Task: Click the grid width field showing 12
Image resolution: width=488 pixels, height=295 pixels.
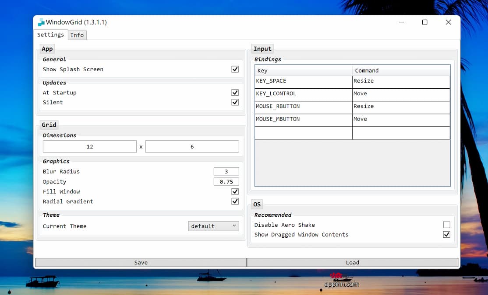Action: point(89,146)
